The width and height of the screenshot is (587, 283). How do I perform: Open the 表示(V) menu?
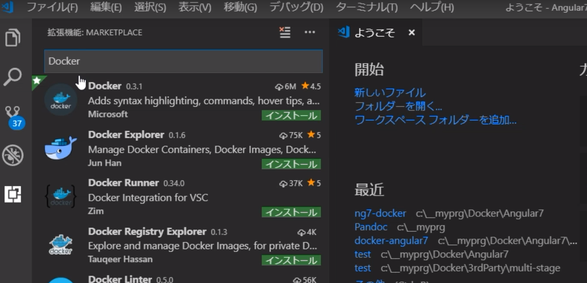pyautogui.click(x=195, y=7)
